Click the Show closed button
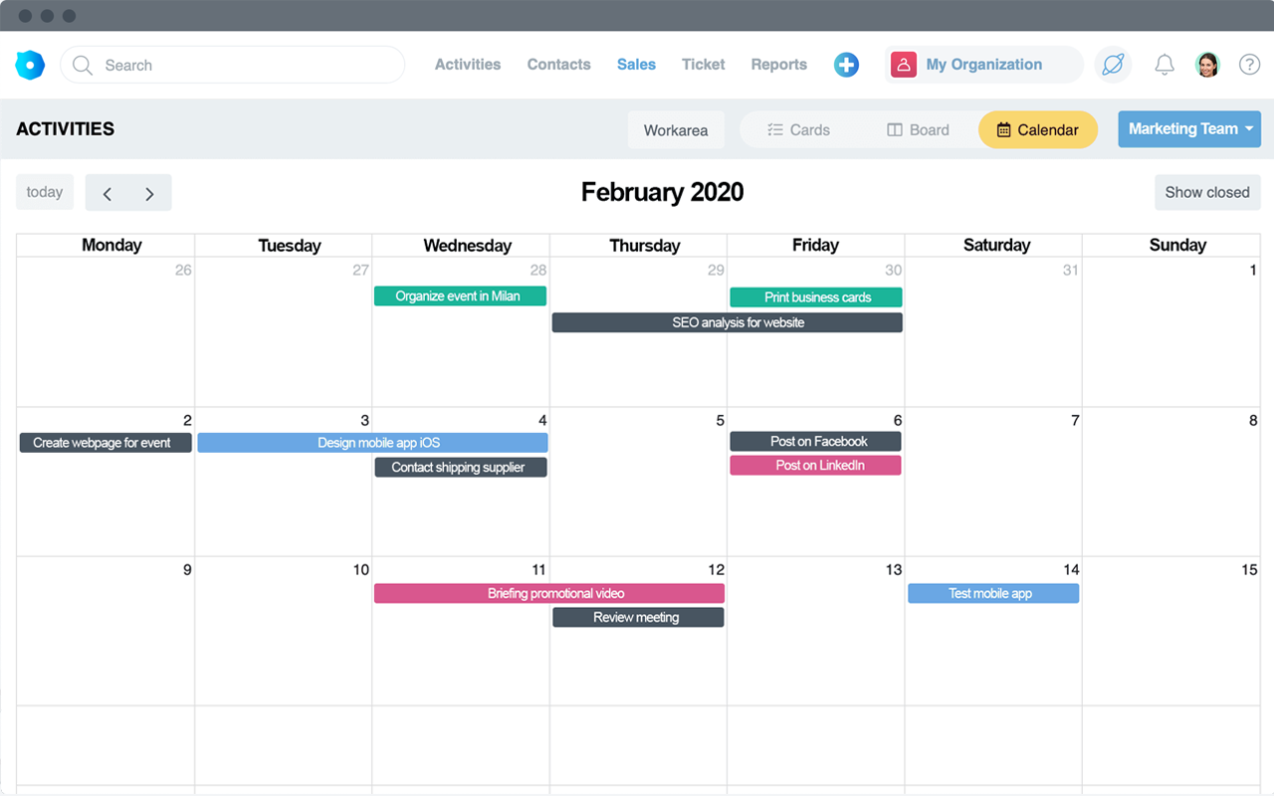1274x796 pixels. coord(1206,192)
